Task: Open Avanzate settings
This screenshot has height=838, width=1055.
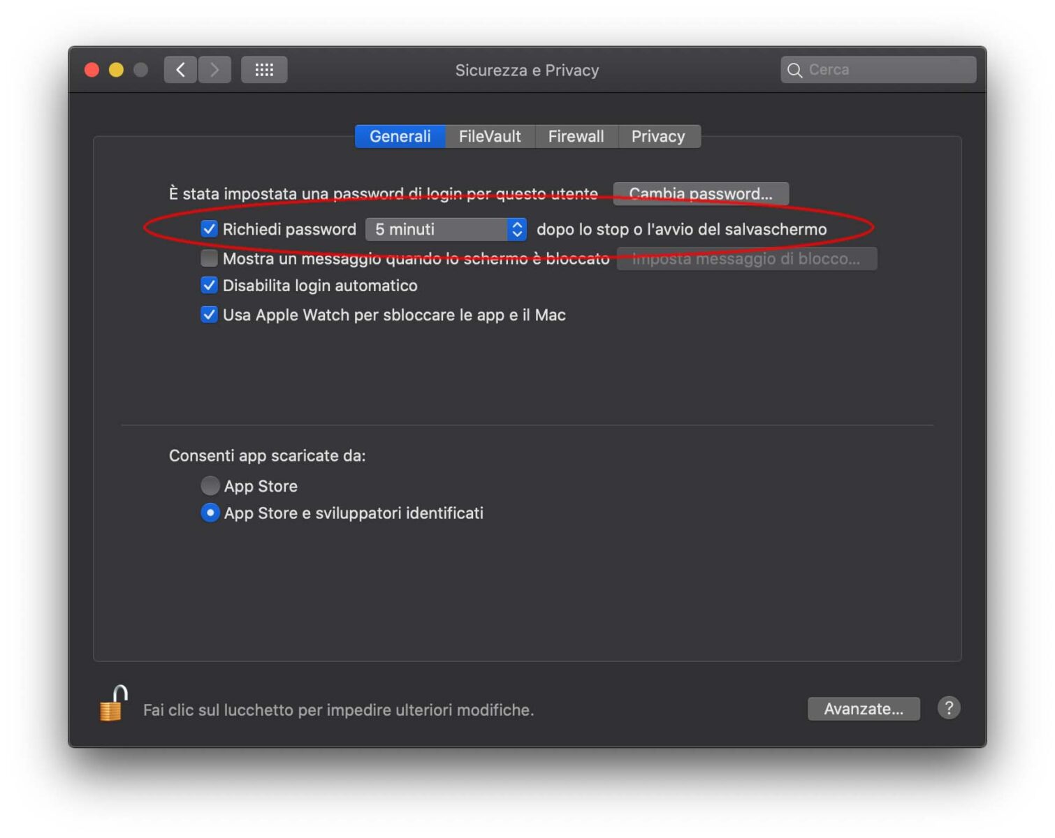Action: pyautogui.click(x=864, y=708)
